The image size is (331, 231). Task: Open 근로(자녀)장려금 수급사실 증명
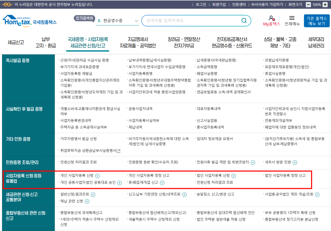(84, 60)
